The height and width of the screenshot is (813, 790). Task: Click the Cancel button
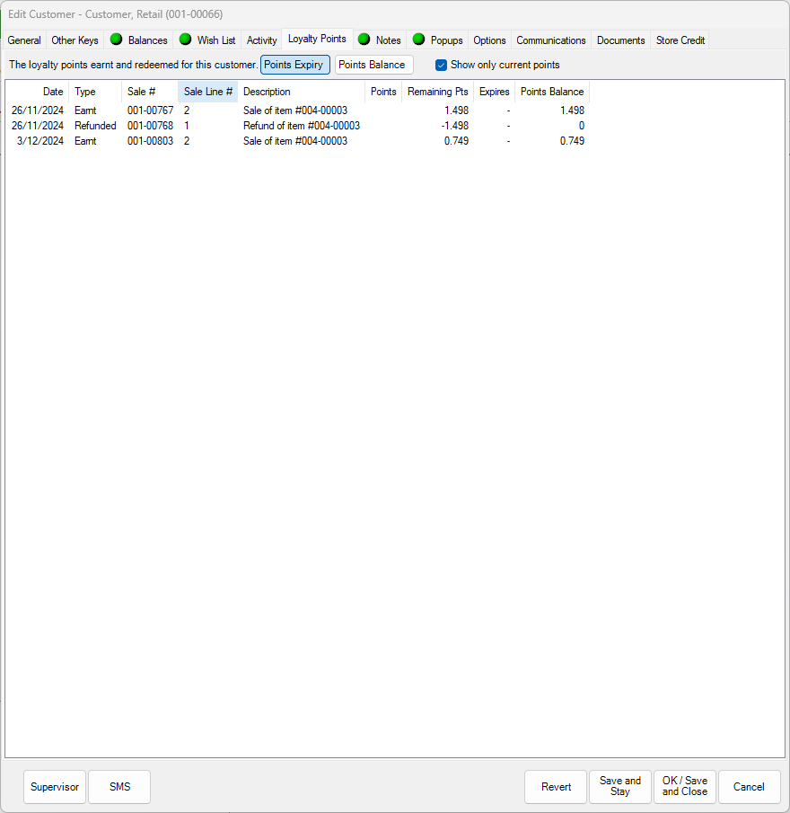749,786
